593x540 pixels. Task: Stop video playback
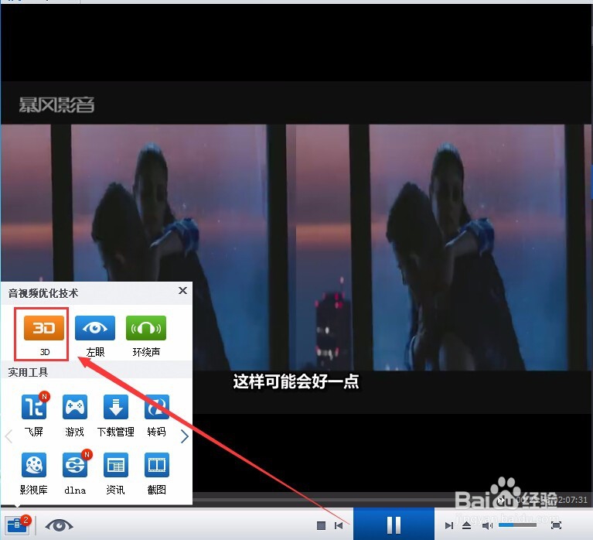click(321, 525)
